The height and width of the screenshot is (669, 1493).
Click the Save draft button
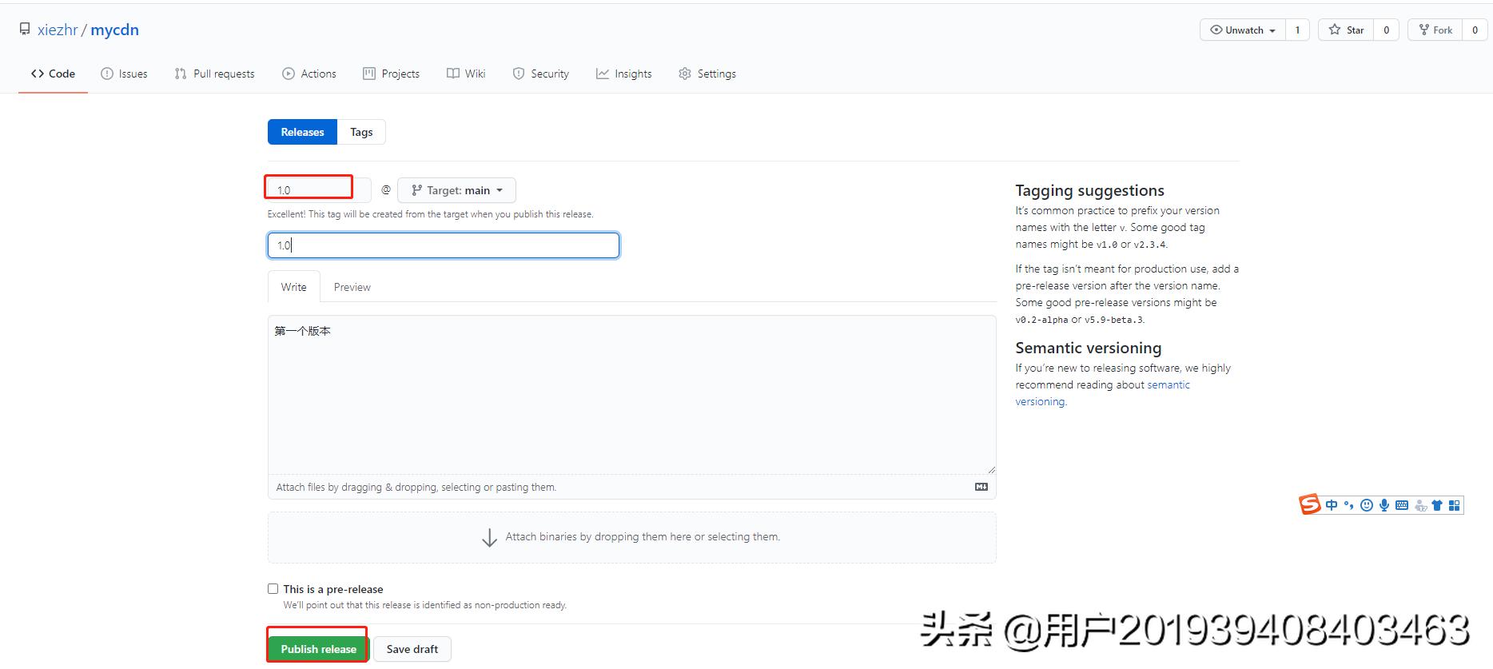coord(412,649)
